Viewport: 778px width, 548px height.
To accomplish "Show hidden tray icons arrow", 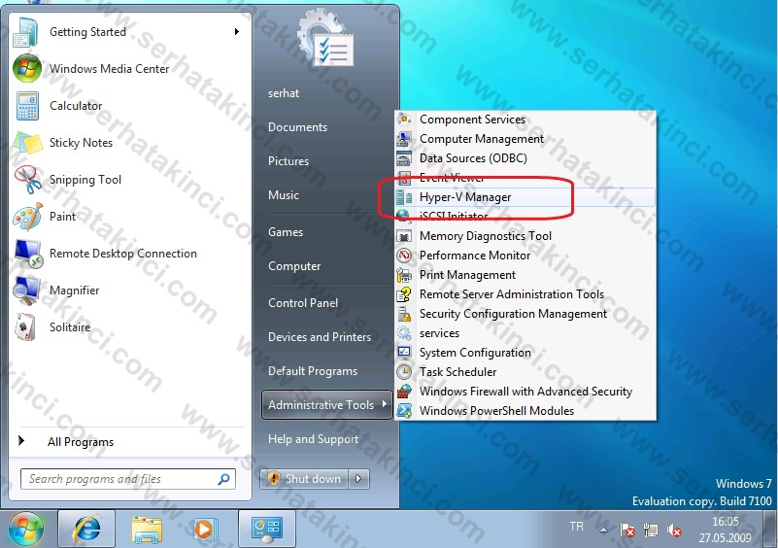I will tap(603, 530).
